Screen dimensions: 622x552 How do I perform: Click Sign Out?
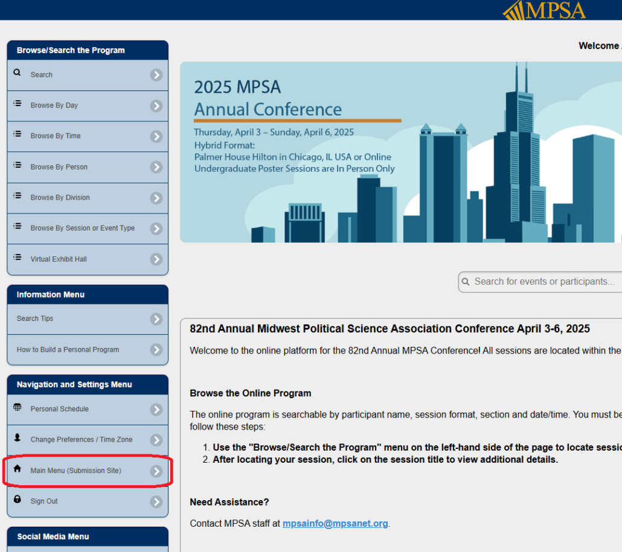pos(88,501)
